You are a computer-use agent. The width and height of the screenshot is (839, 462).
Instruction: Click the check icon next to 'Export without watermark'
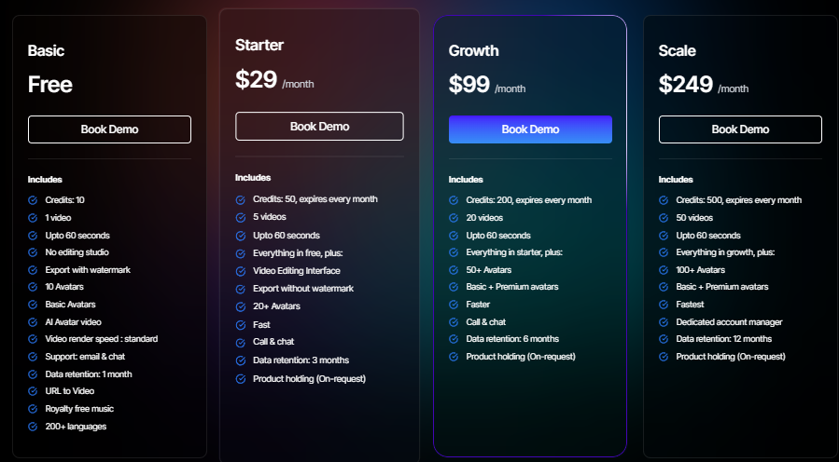240,289
